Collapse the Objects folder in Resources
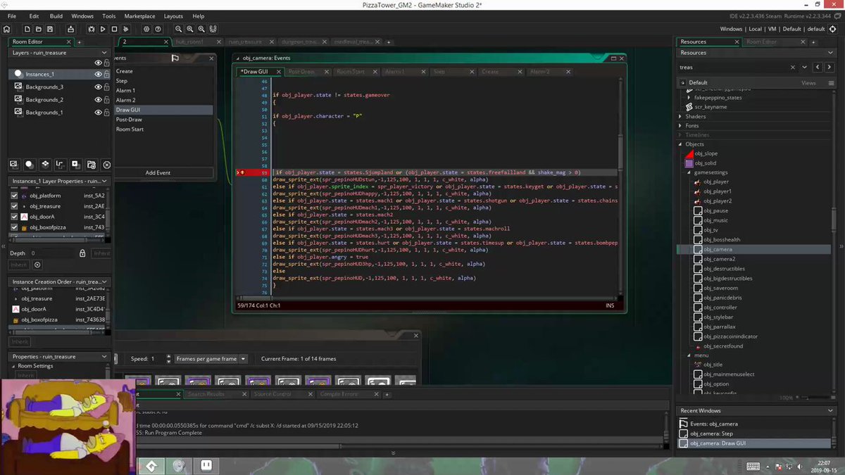The width and height of the screenshot is (845, 475). tap(681, 144)
